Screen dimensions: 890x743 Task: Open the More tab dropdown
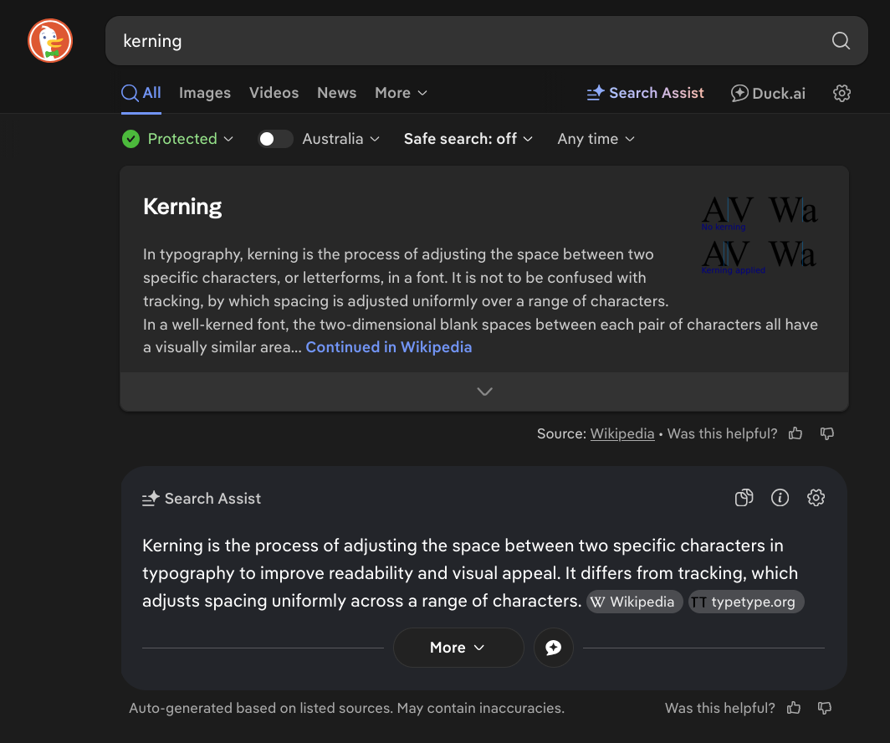pos(401,93)
